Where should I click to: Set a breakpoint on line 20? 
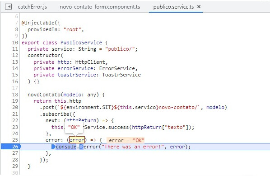[x=15, y=107]
